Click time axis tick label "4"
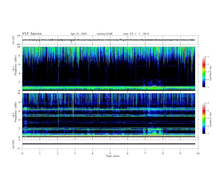223x172 pixels. (x=93, y=153)
